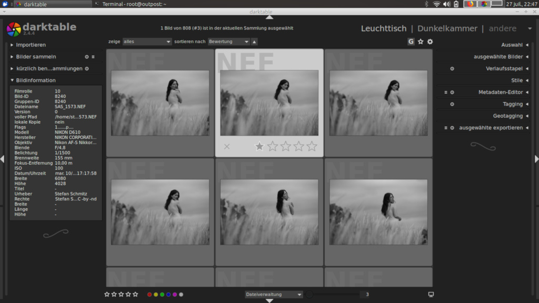Select middle thumbnail in second row

269,212
